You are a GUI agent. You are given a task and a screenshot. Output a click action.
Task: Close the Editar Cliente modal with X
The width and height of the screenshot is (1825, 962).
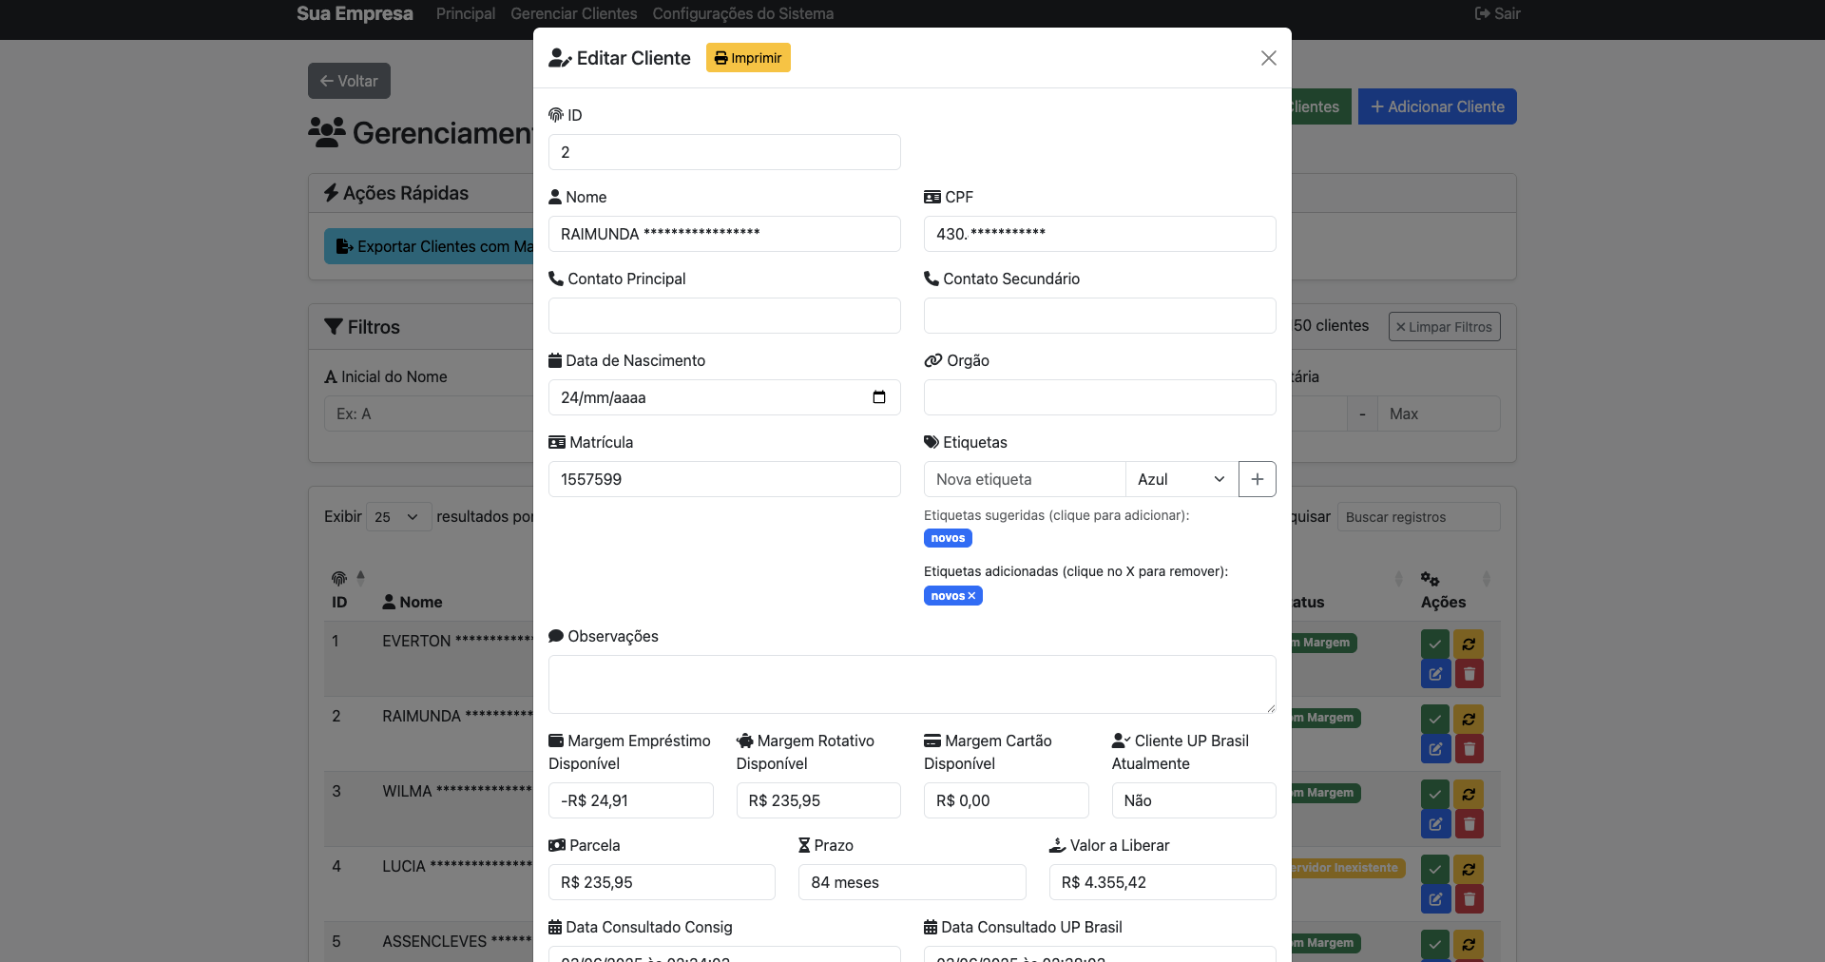point(1268,58)
